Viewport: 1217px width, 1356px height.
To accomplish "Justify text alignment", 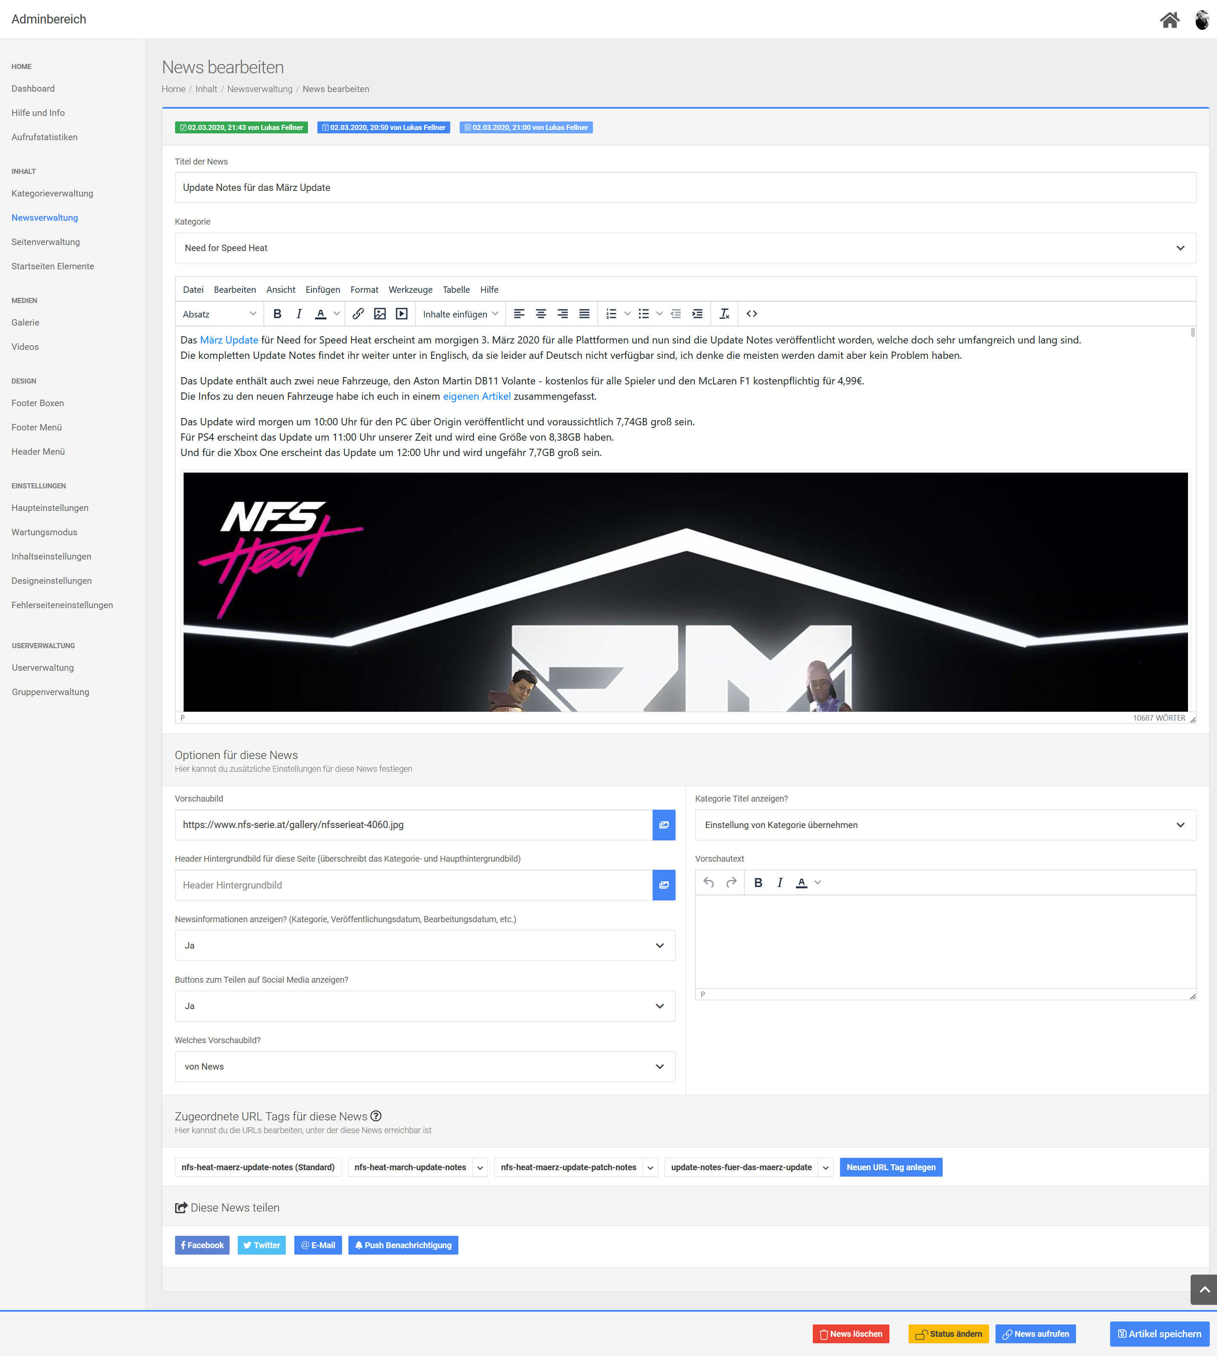I will pyautogui.click(x=584, y=314).
